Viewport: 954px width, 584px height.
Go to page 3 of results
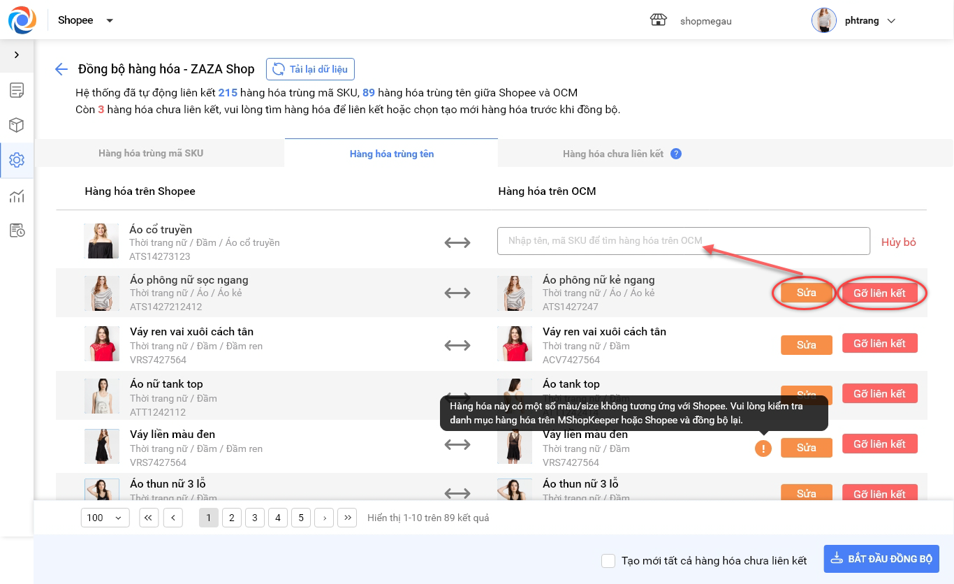click(x=255, y=518)
